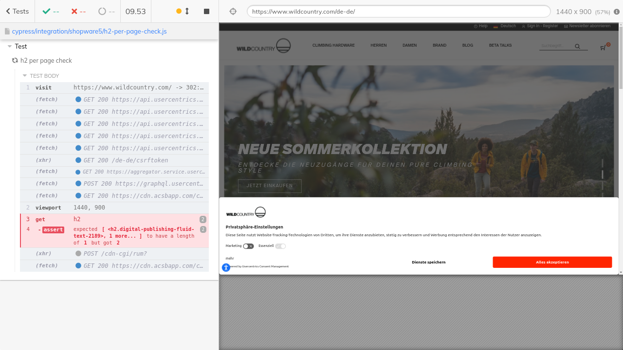Open the CLIMBING HARDWARE menu

333,46
